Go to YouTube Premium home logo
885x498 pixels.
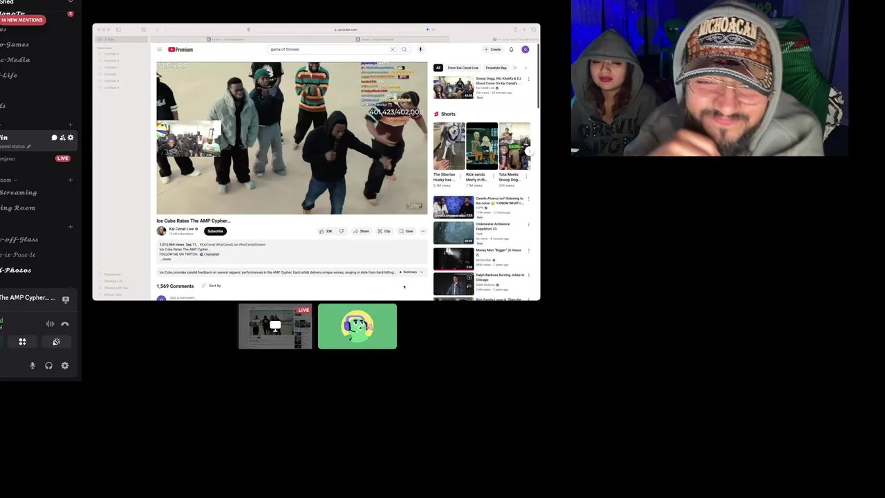click(180, 50)
